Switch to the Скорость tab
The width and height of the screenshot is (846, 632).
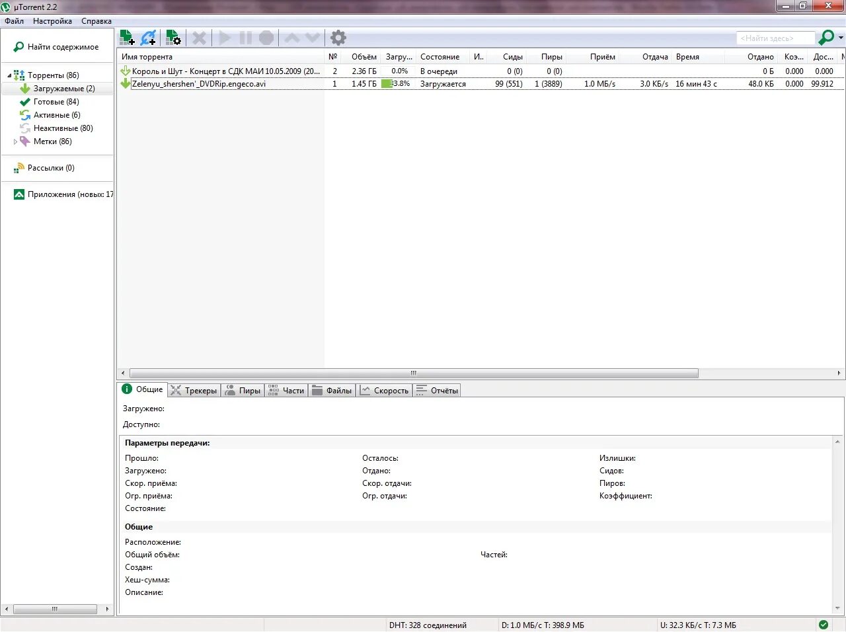pos(385,391)
